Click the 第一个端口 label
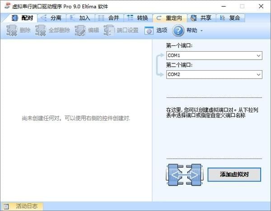 point(179,46)
